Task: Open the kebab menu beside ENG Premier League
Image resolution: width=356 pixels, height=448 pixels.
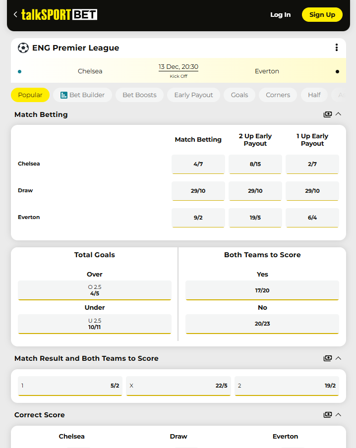Action: click(x=337, y=48)
